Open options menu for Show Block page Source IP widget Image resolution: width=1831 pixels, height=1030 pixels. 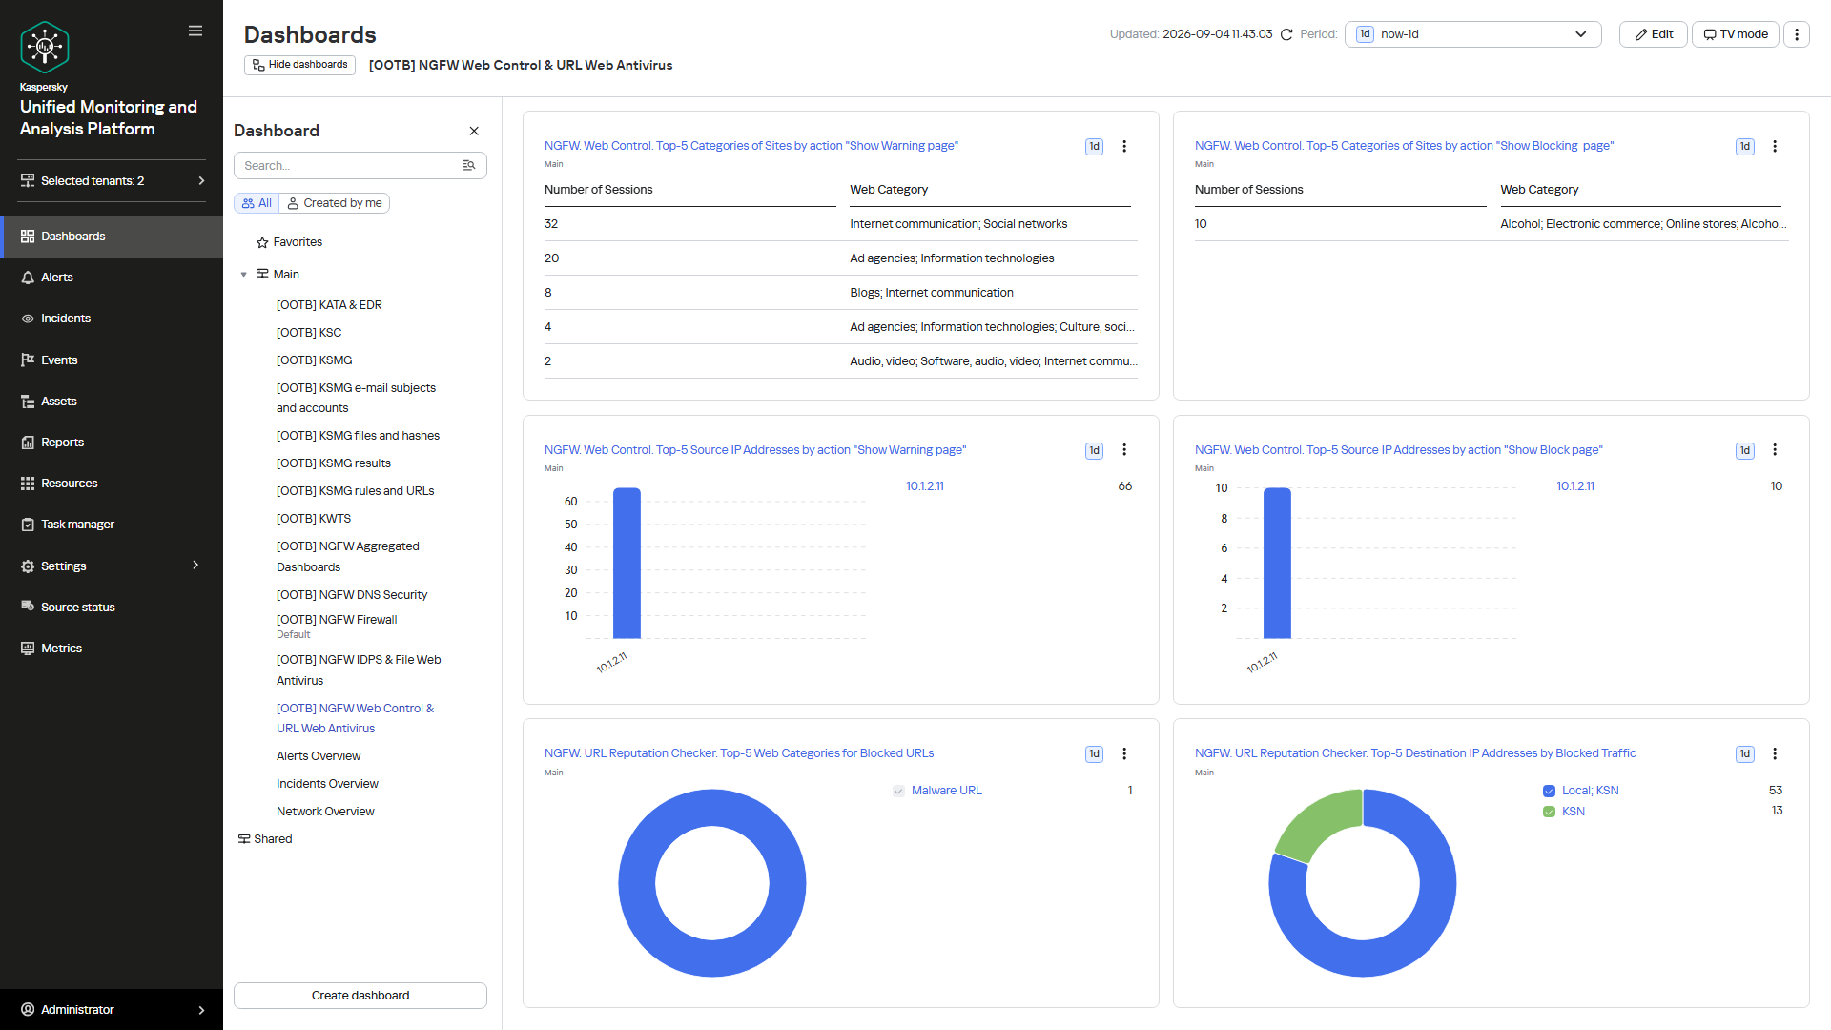(x=1775, y=449)
